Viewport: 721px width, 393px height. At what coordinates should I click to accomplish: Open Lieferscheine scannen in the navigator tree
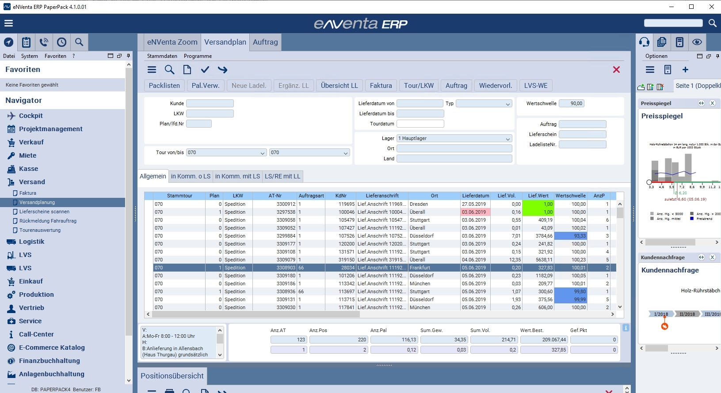pyautogui.click(x=44, y=212)
